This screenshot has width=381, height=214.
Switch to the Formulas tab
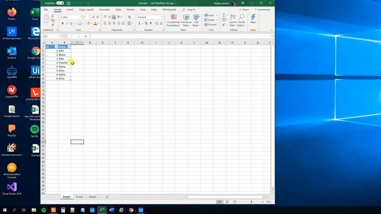click(x=105, y=10)
